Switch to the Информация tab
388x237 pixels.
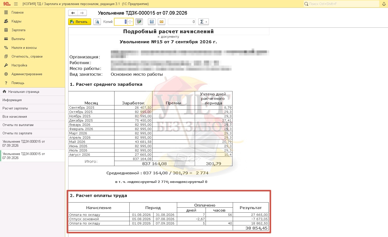[32, 100]
